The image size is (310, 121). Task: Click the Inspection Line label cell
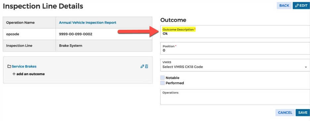tap(29, 46)
